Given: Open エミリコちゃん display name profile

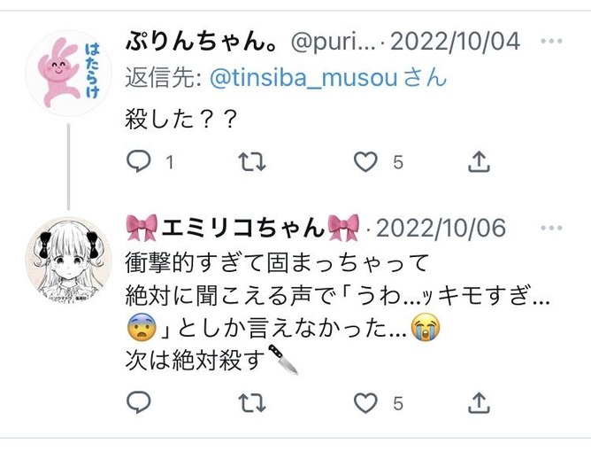Looking at the screenshot, I should pos(242,228).
